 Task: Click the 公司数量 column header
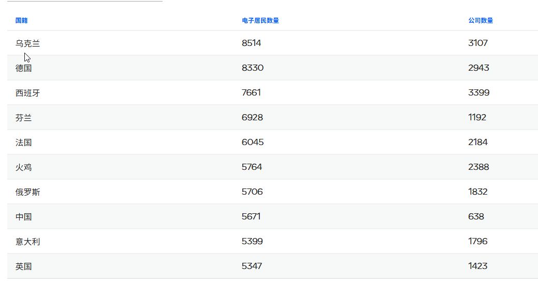(480, 21)
